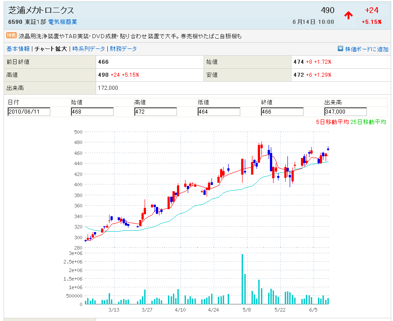Click the tallest volume bar near 5/8
The width and height of the screenshot is (393, 321).
point(242,278)
